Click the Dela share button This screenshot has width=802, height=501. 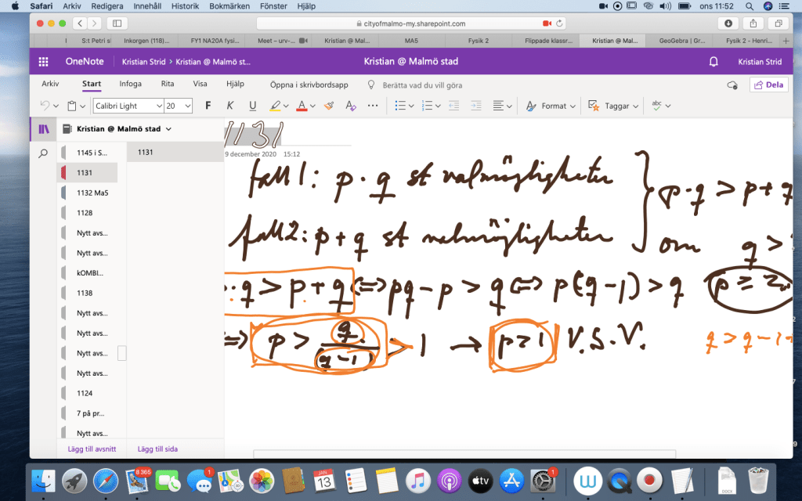click(768, 85)
